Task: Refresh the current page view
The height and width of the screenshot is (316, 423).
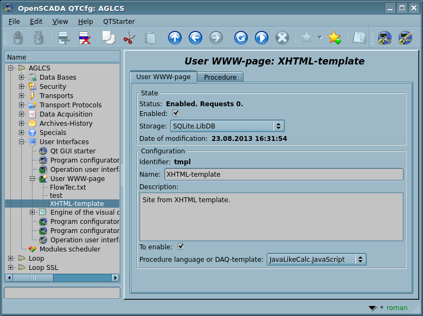Action: click(241, 38)
